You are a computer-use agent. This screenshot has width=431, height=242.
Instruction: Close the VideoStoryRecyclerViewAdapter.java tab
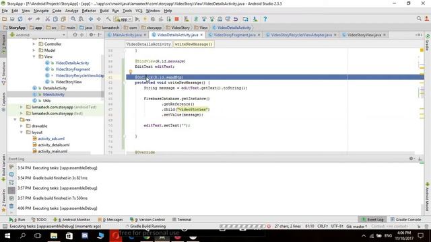pos(335,35)
